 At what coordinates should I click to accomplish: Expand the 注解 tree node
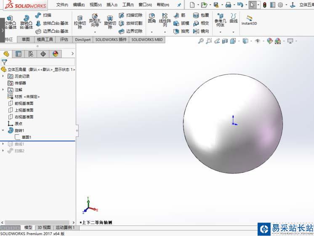click(x=3, y=90)
